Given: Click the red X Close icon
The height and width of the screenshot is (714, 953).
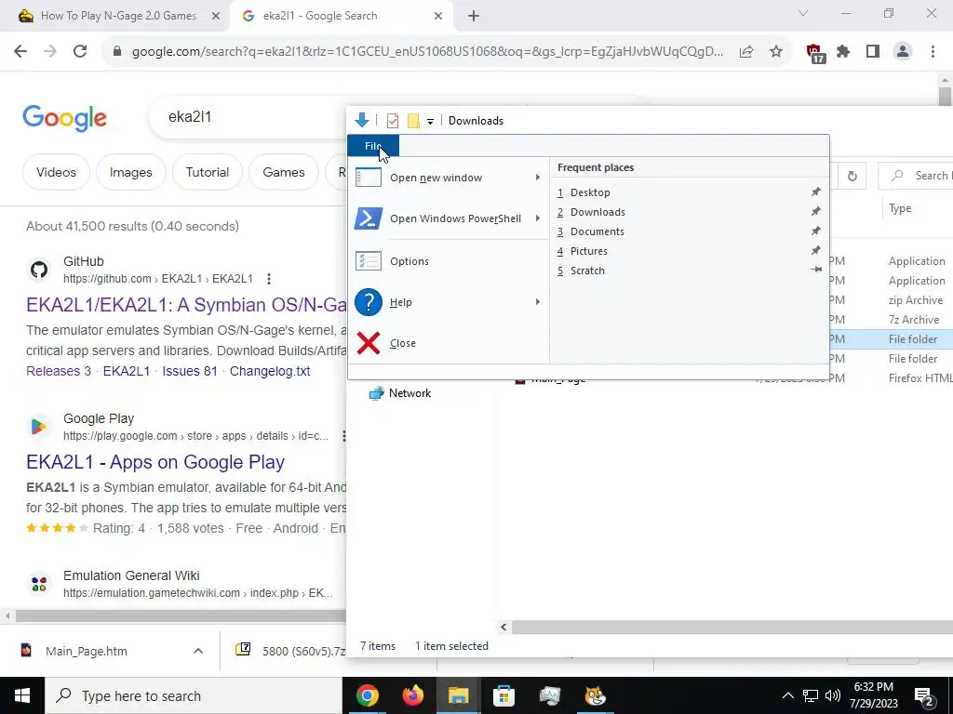Looking at the screenshot, I should click(369, 343).
